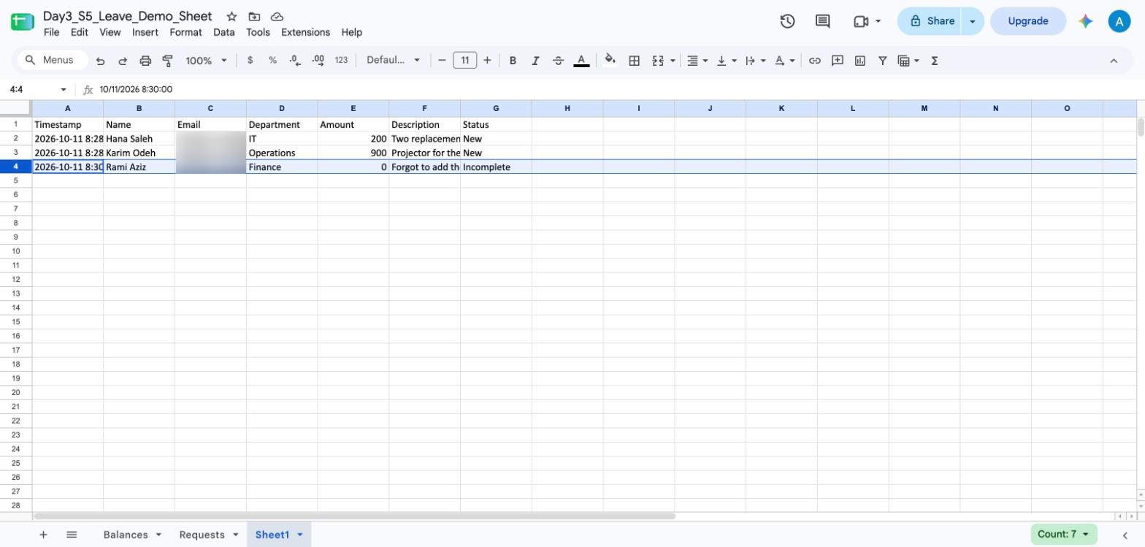Open version history clock icon

tap(787, 21)
